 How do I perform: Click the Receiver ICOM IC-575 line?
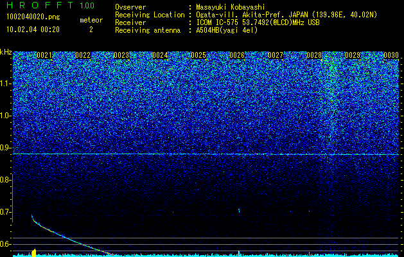click(x=258, y=22)
